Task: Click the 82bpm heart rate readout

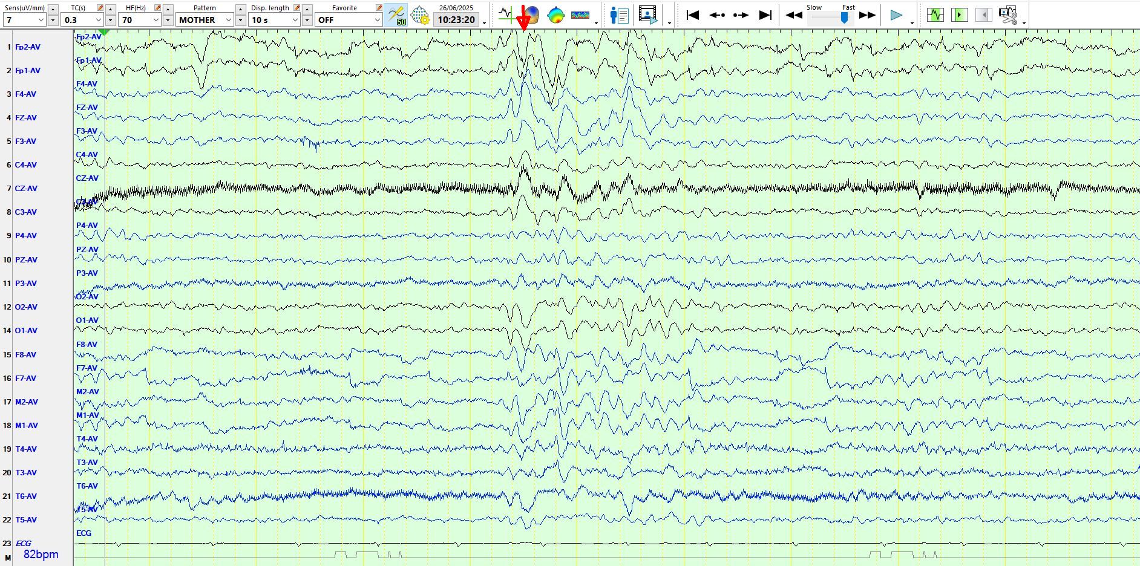Action: click(41, 554)
